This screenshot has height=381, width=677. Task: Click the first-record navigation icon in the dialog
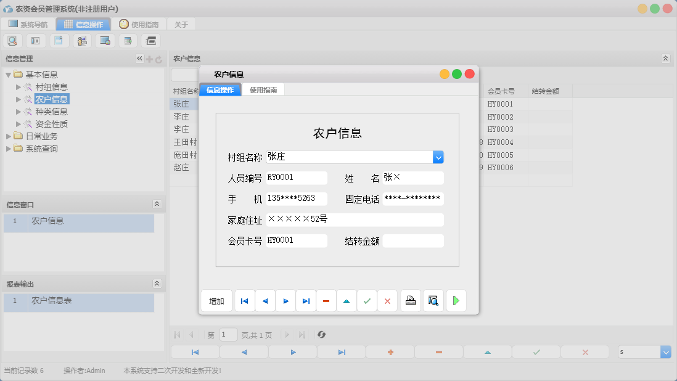244,301
